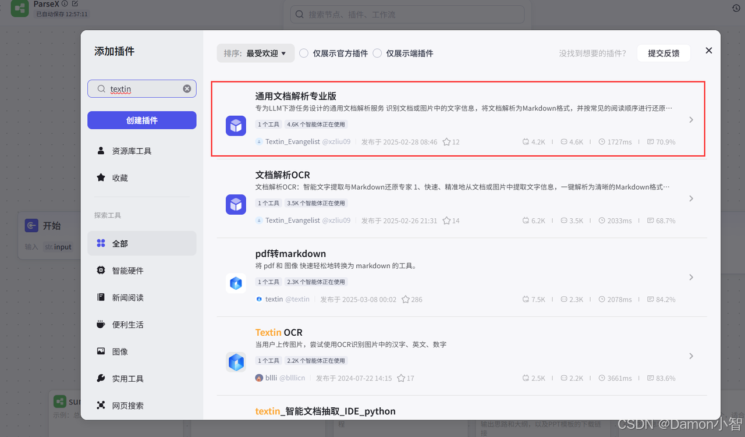Click 2.3K 个智能体正在使用 tag
The image size is (745, 437).
pyautogui.click(x=316, y=282)
